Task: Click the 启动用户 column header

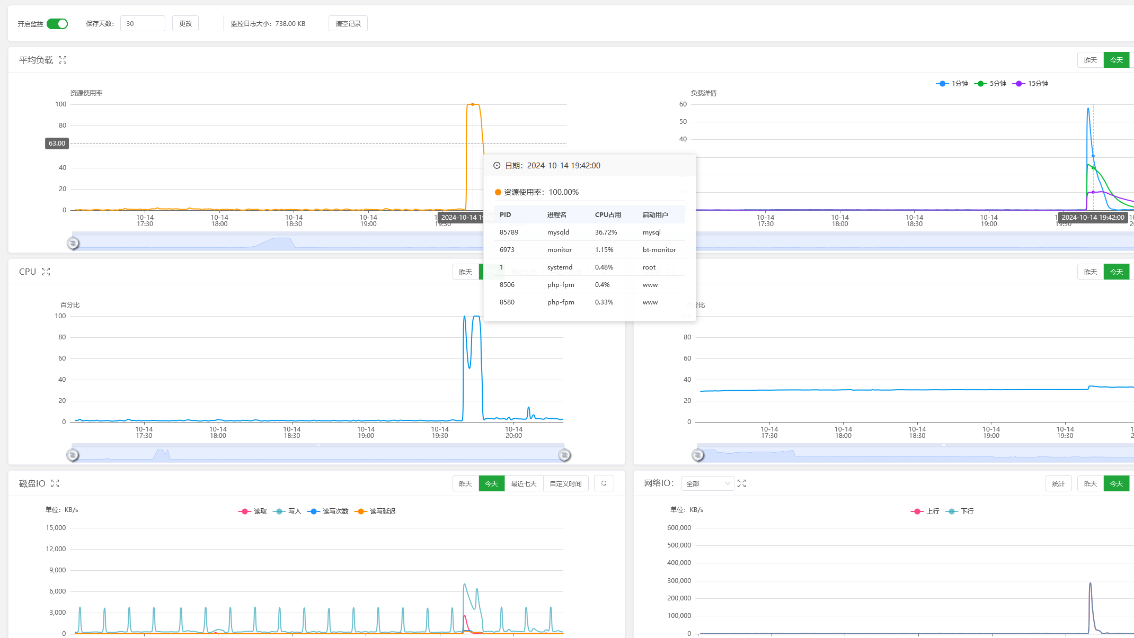Action: [x=655, y=215]
